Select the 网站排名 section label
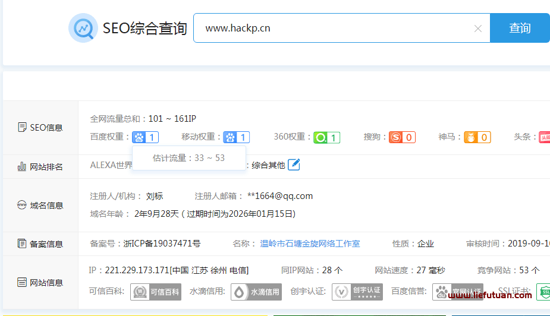550x316 pixels. point(40,167)
